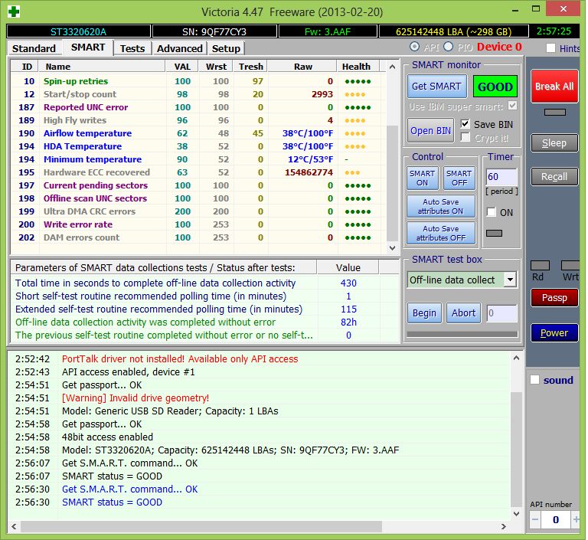Screen dimensions: 588x540
Task: Open the Setup tab
Action: coord(226,48)
